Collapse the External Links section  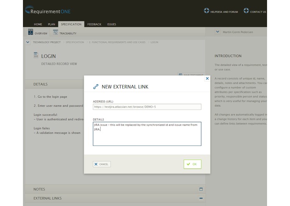pos(201,198)
